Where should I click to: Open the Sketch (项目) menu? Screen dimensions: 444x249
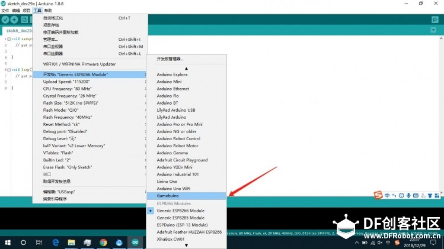tap(27, 11)
